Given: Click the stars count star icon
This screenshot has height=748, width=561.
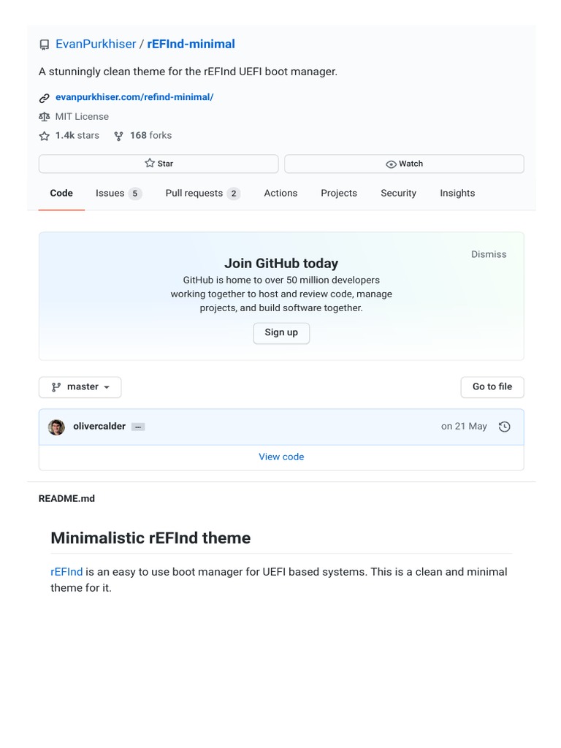Looking at the screenshot, I should pos(45,136).
